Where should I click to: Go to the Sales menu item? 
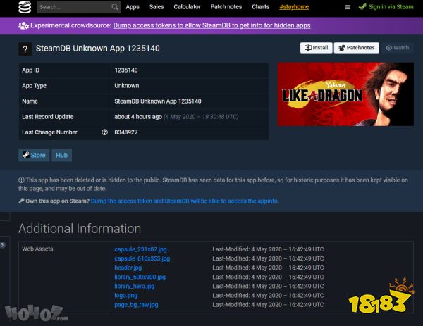point(157,7)
